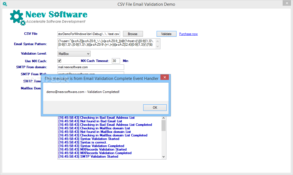293x175 pixels.
Task: Click the log list scrollbar thumb
Action: tap(163, 126)
